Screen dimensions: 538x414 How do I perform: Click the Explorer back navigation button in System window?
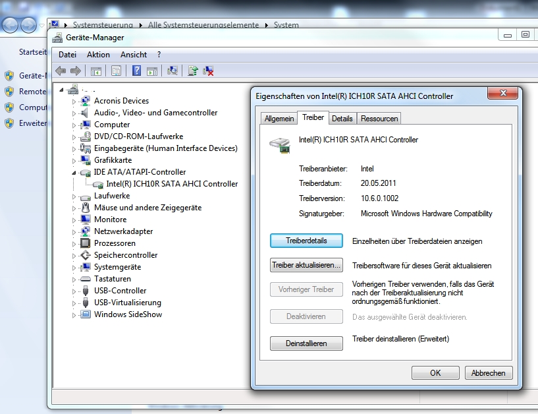point(10,25)
